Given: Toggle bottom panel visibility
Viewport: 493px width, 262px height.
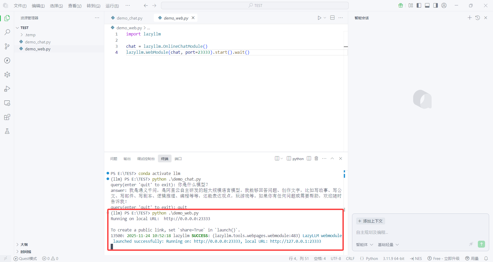Looking at the screenshot, I should pos(427,5).
